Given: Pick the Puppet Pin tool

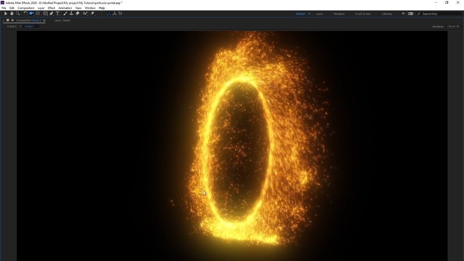Looking at the screenshot, I should tap(92, 13).
